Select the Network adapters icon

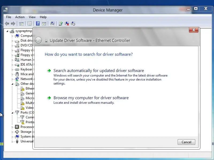coord(17,79)
